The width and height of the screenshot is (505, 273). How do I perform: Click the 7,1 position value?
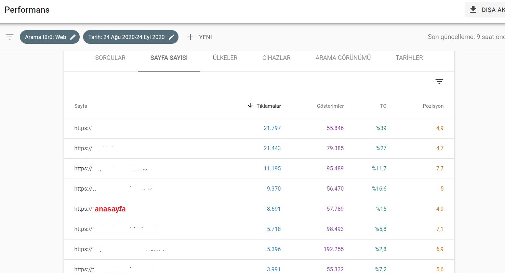(440, 229)
